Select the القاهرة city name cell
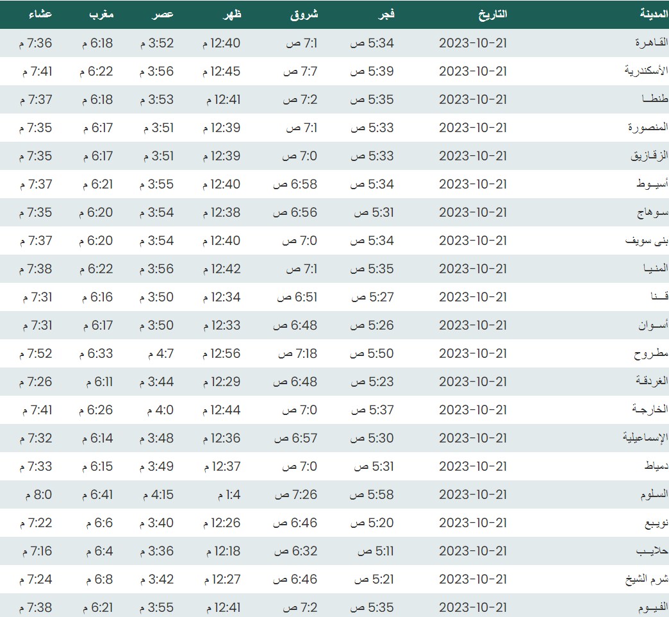The height and width of the screenshot is (617, 669). (651, 43)
